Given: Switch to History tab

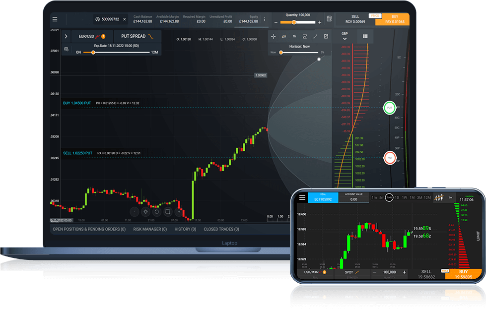Looking at the screenshot, I should pos(185,229).
